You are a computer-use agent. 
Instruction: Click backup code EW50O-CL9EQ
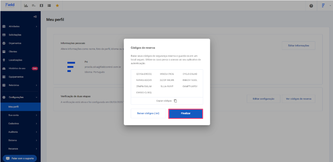pos(144,93)
